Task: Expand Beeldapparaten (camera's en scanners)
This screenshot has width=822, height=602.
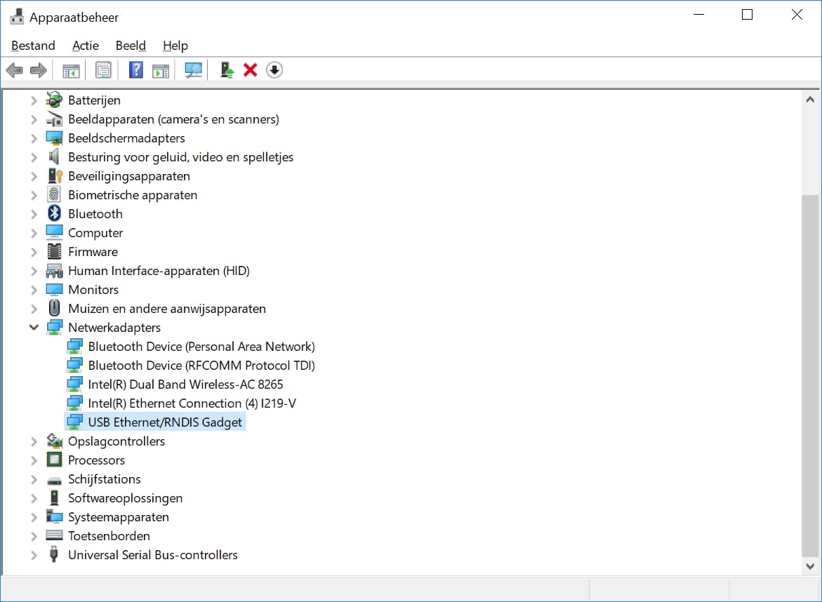Action: pos(34,119)
